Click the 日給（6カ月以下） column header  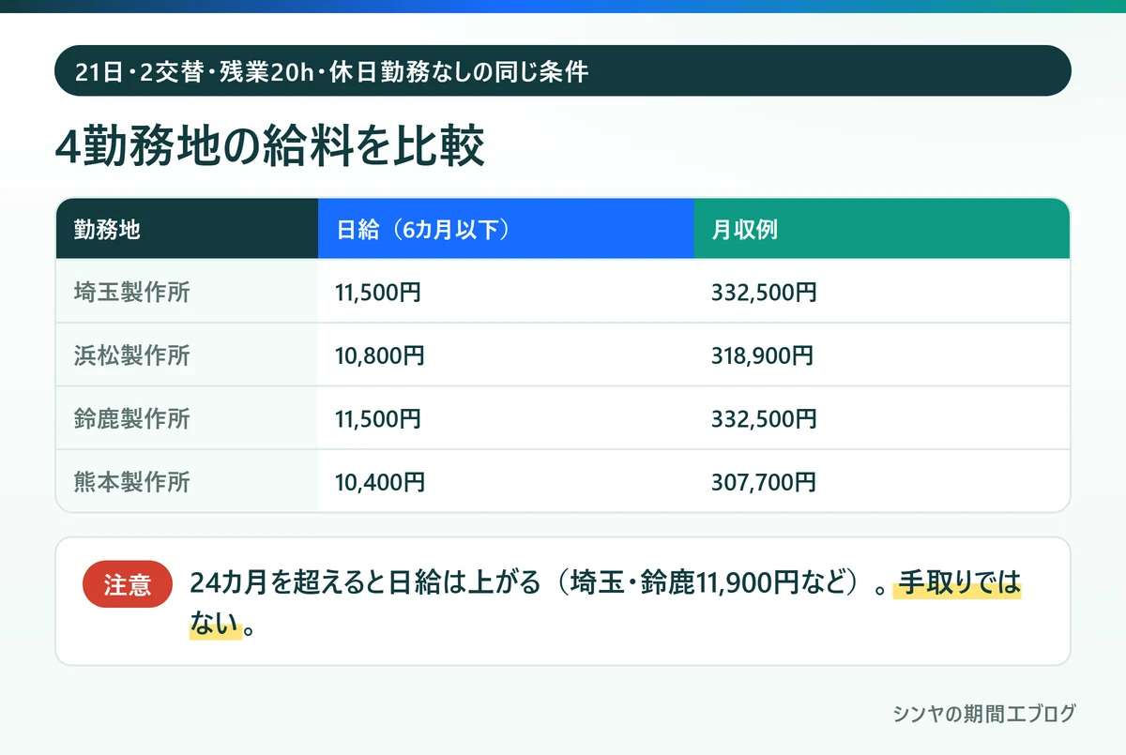pyautogui.click(x=506, y=229)
